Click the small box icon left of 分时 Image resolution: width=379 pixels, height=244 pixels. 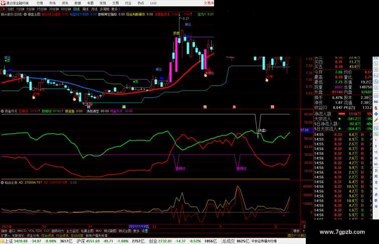(x=3, y=9)
